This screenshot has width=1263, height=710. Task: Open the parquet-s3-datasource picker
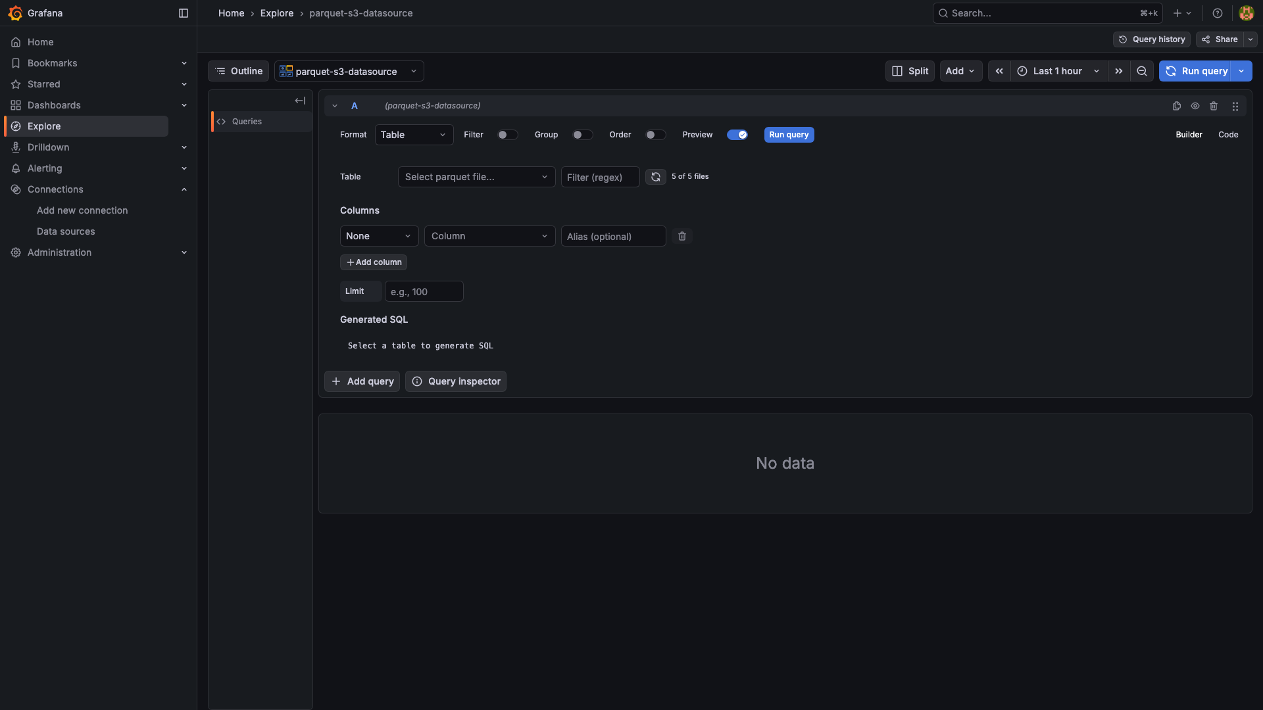point(349,71)
